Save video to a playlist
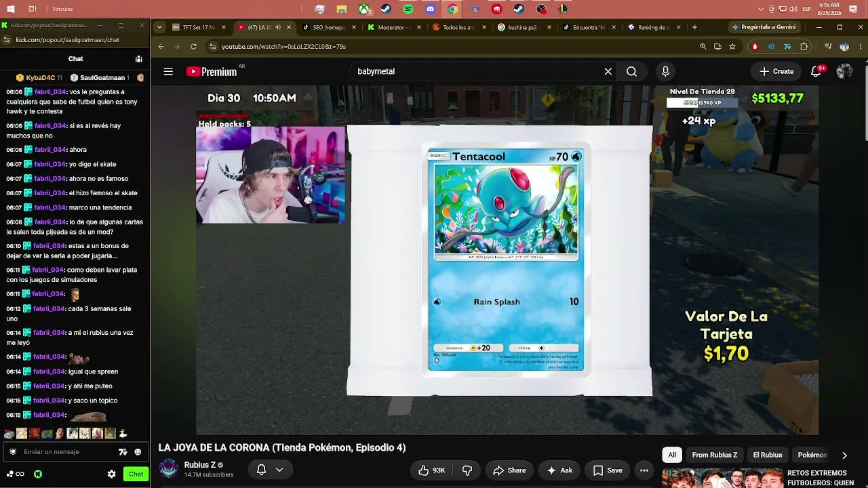The height and width of the screenshot is (488, 868). [608, 470]
